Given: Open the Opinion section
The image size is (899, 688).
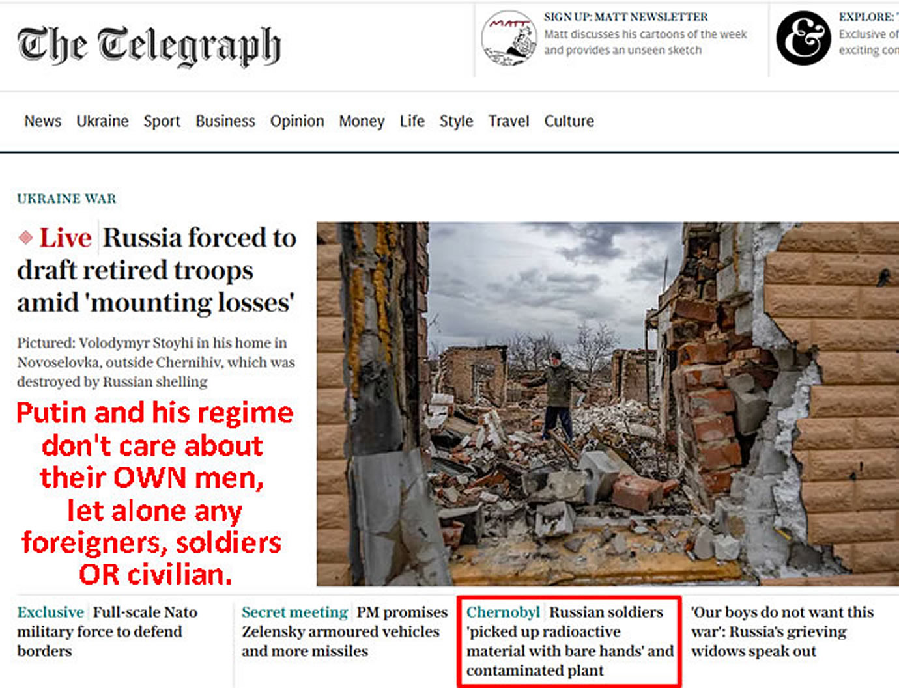Looking at the screenshot, I should [x=297, y=122].
